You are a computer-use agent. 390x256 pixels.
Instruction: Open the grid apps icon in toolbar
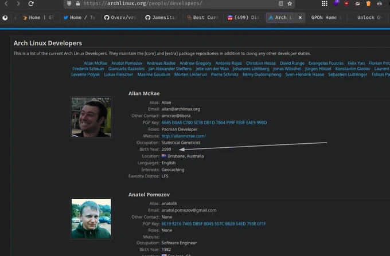tap(325, 3)
